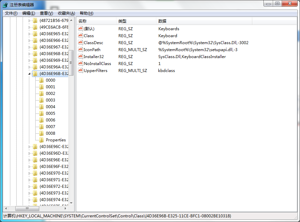Image resolution: width=300 pixels, height=222 pixels.
Task: Click the Registry Editor icon in the title bar
Action: pyautogui.click(x=5, y=5)
